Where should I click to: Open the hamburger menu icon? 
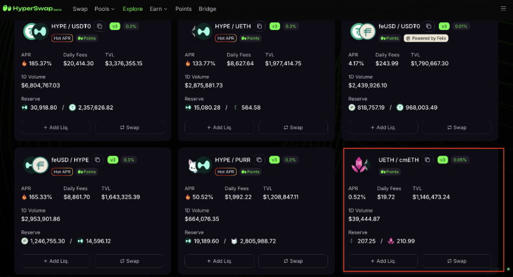503,9
